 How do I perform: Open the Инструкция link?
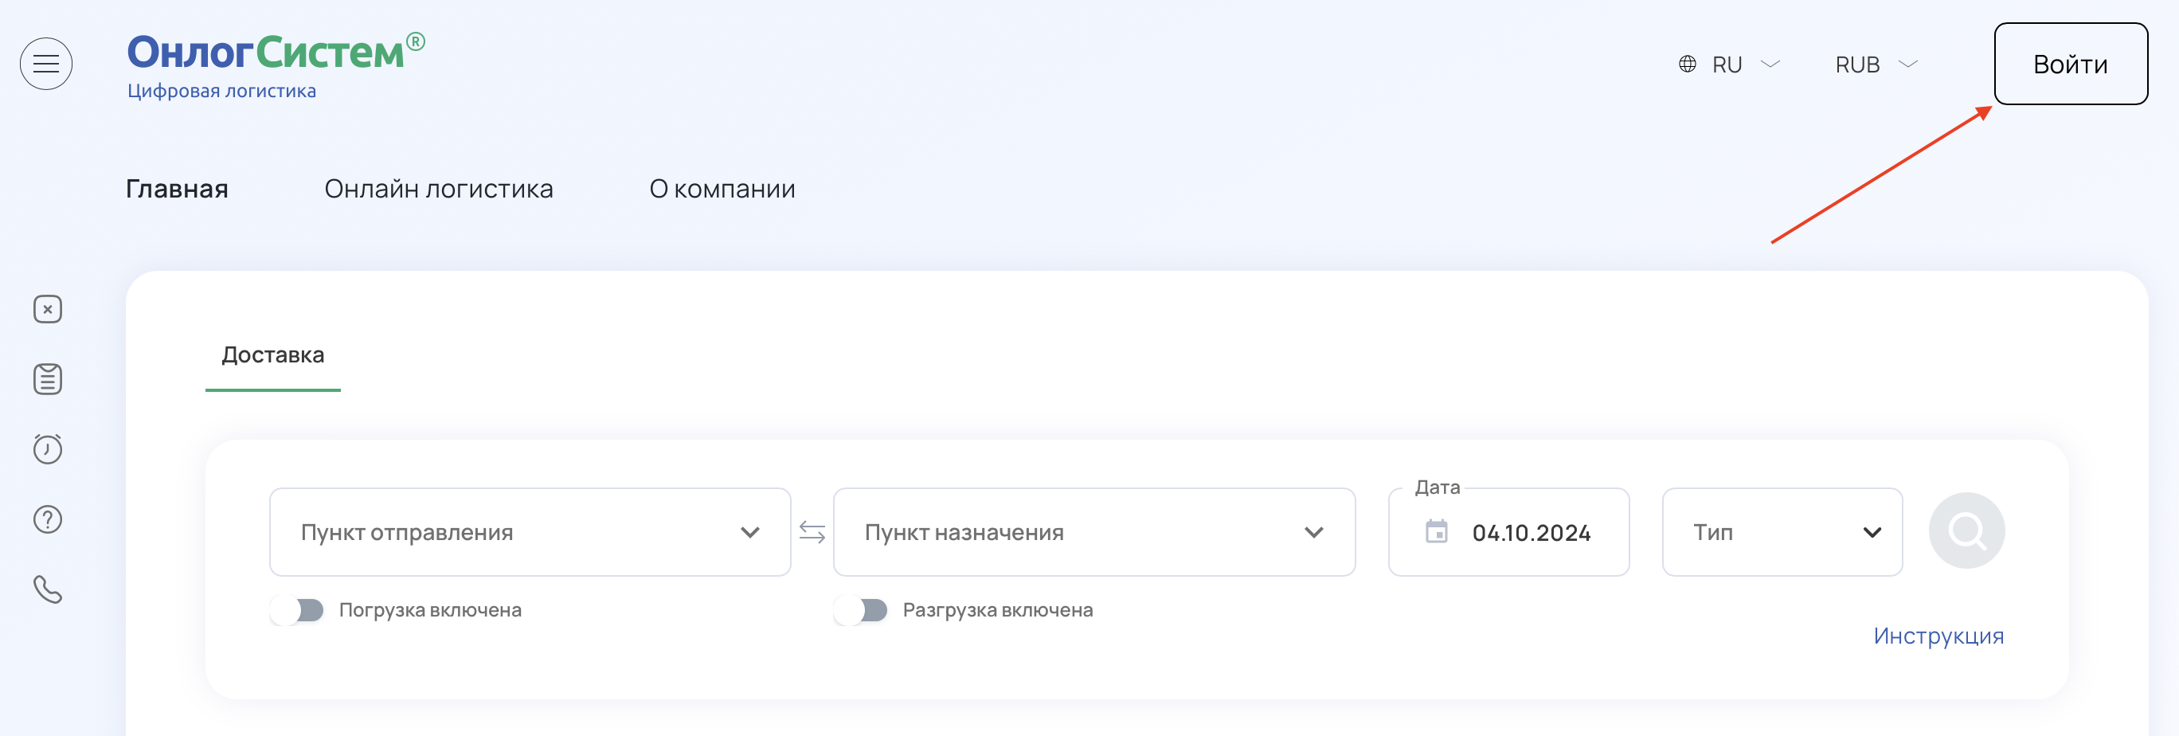[1938, 636]
